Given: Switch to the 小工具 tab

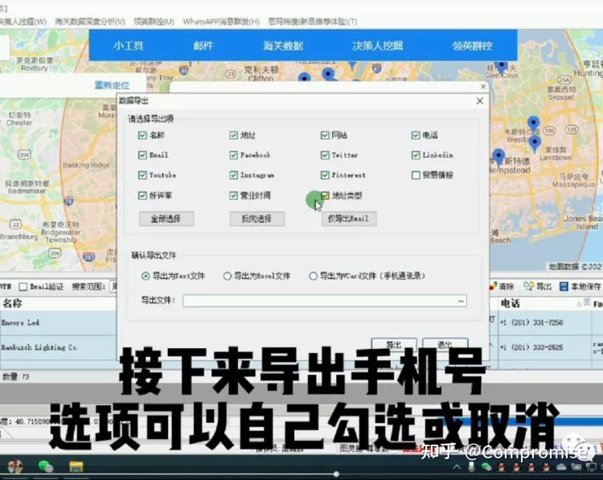Looking at the screenshot, I should click(x=128, y=46).
